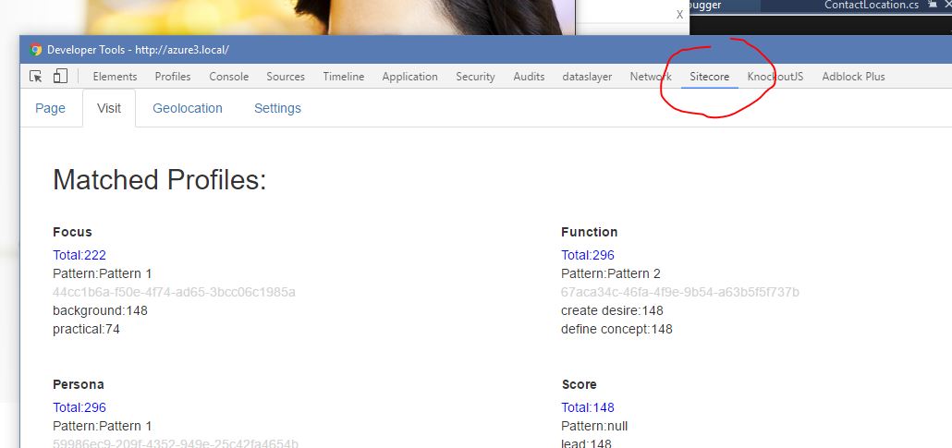The height and width of the screenshot is (448, 952).
Task: Open the Console tab
Action: [229, 77]
